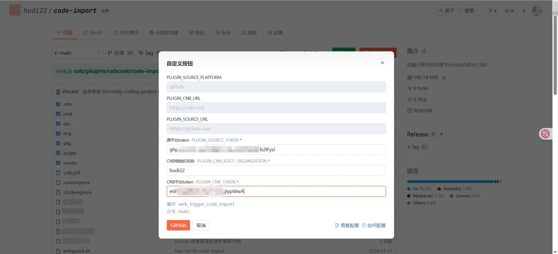
Task: Click the PLUGIN_CNB_TOKEN input field
Action: (x=276, y=191)
